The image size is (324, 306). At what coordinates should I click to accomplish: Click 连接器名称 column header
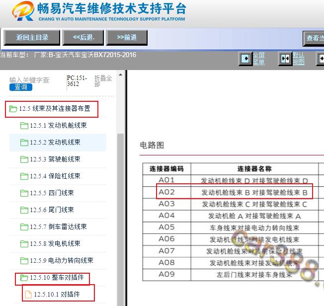[x=254, y=169]
